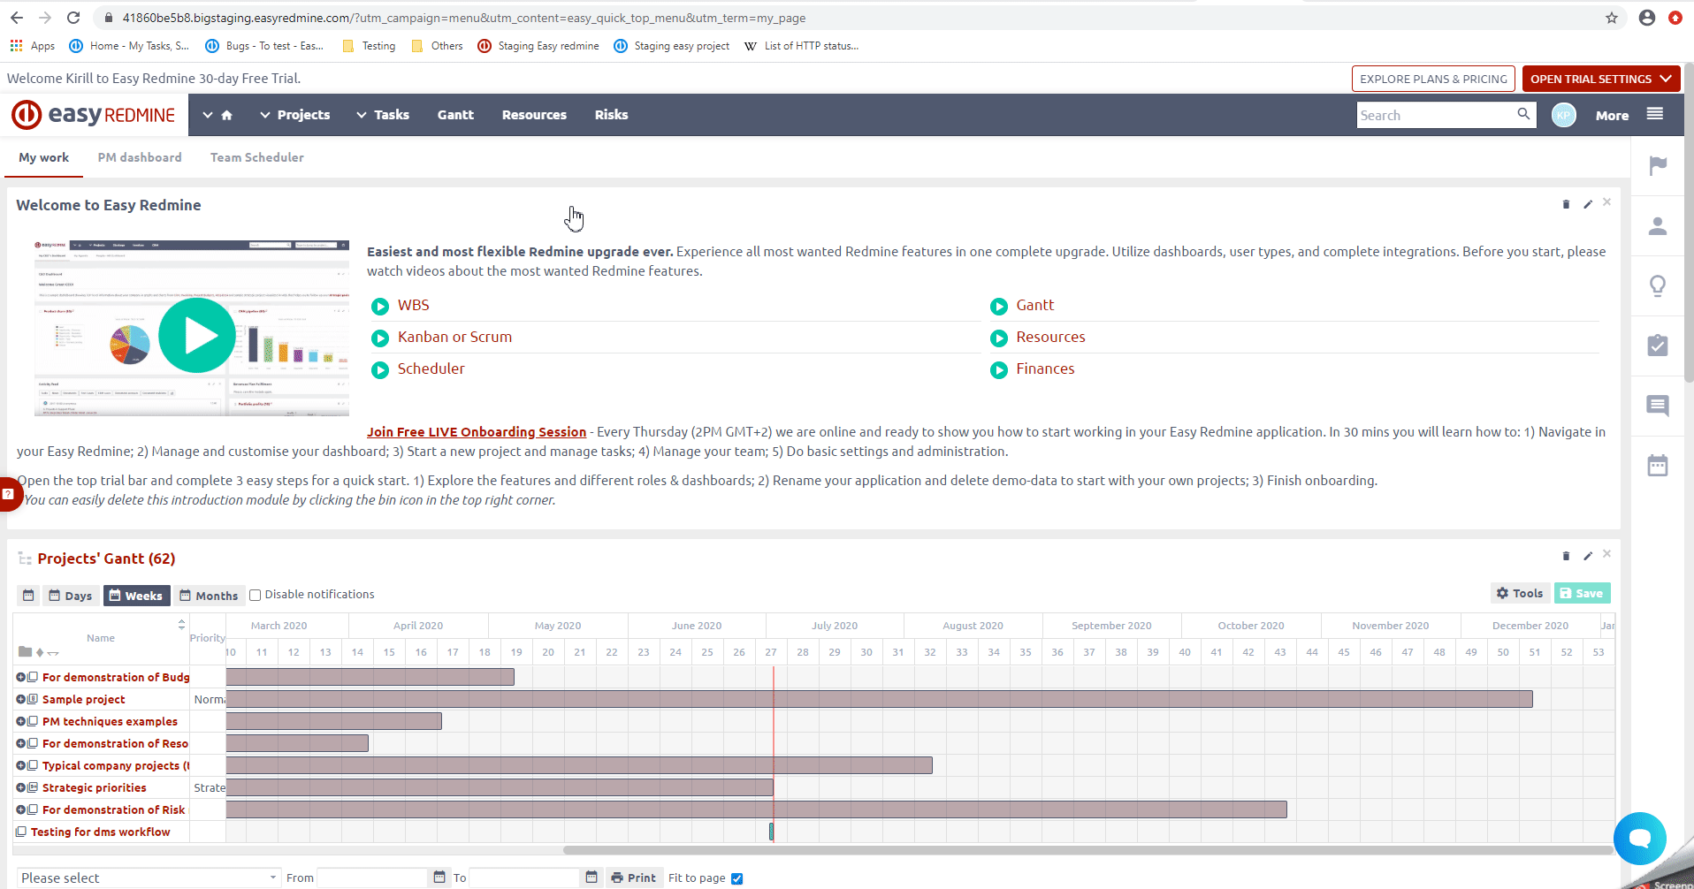This screenshot has width=1694, height=889.
Task: Enable Disable notifications checkbox
Action: point(256,595)
